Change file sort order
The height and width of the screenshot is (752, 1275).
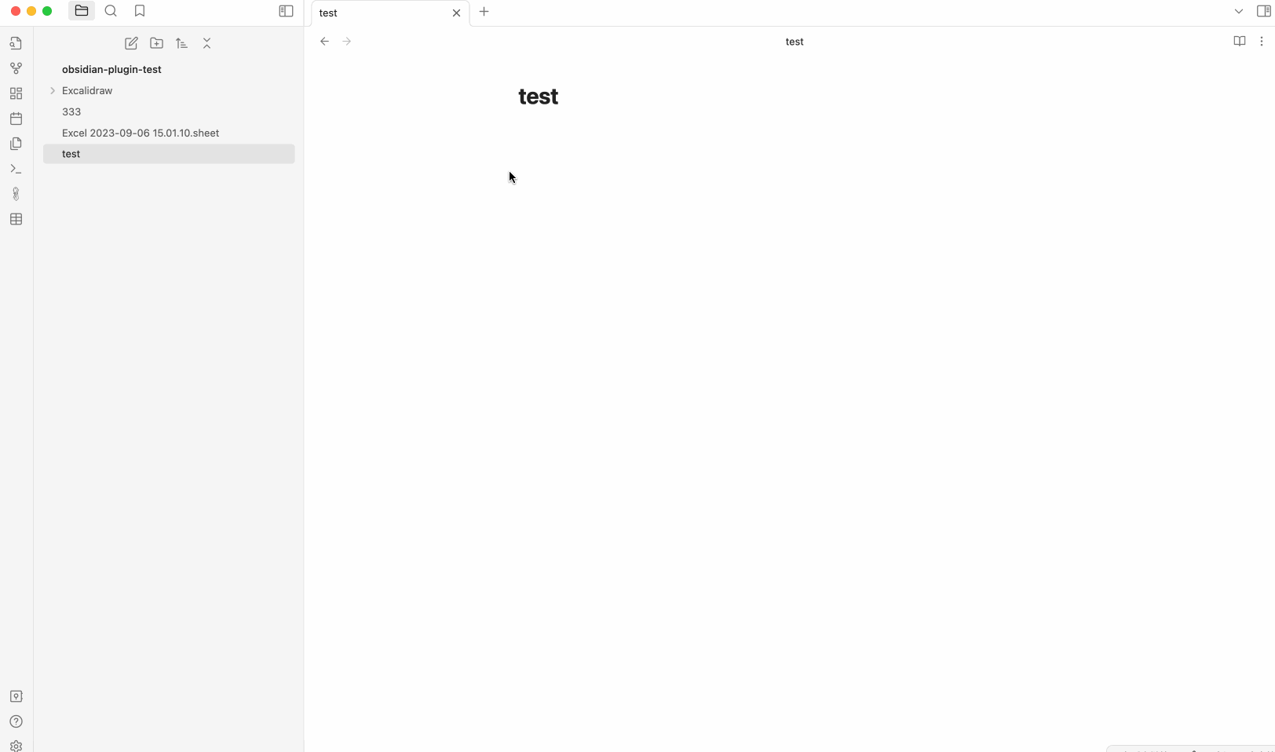point(181,43)
